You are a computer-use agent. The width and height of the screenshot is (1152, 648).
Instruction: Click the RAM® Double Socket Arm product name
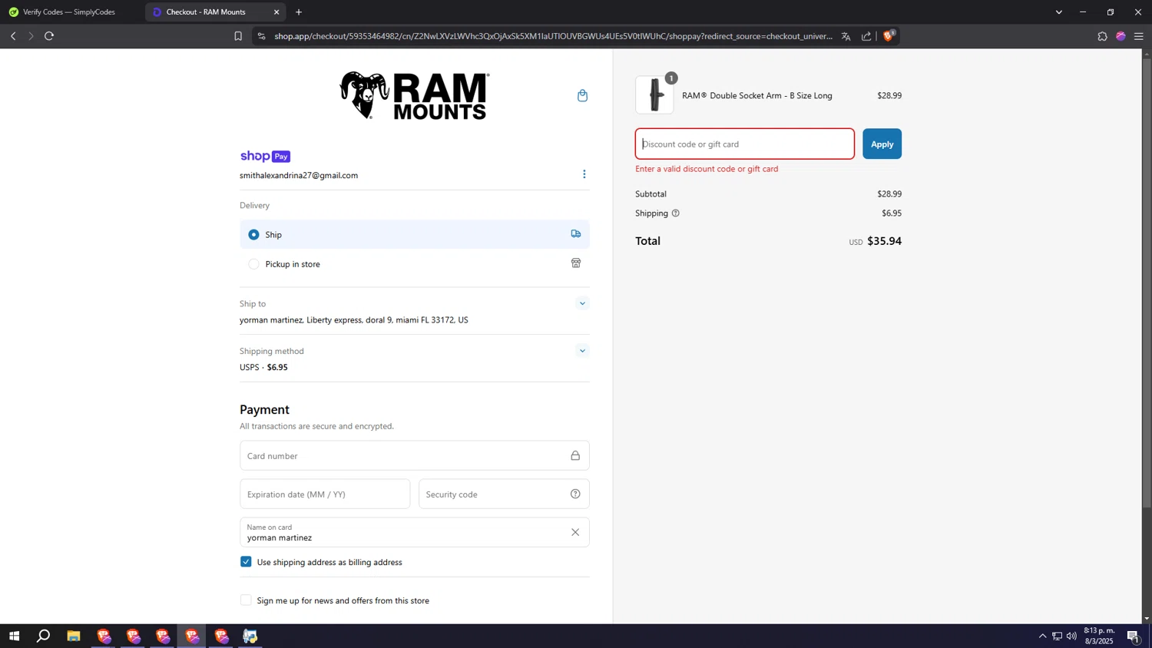coord(757,96)
